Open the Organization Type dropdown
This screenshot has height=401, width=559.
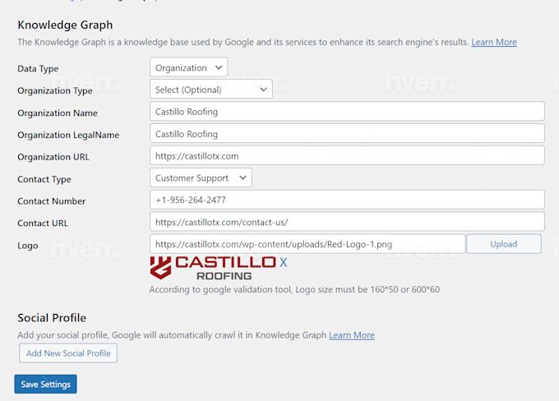coord(211,90)
